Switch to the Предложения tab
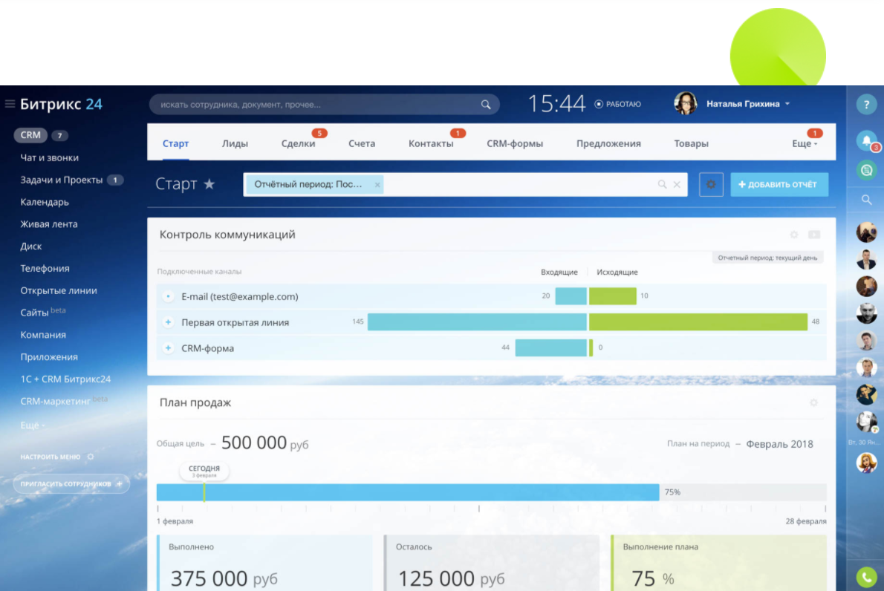Viewport: 884px width, 591px height. point(608,143)
